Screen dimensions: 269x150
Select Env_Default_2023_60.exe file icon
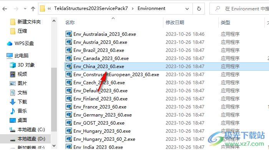69,90
